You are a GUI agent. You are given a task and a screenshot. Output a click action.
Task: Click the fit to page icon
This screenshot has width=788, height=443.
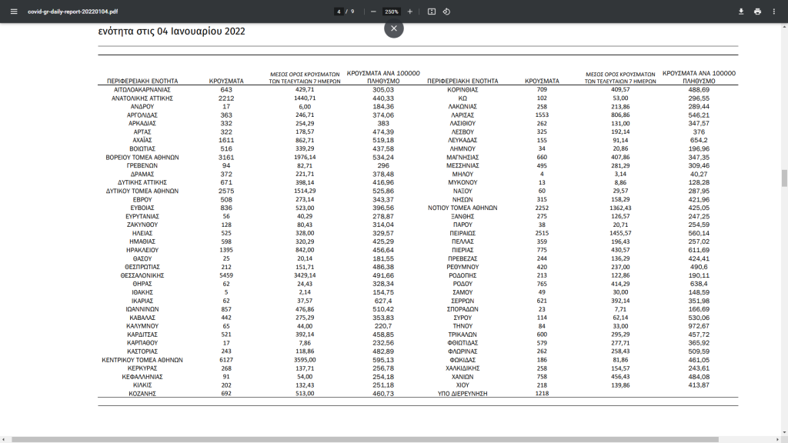(x=431, y=12)
